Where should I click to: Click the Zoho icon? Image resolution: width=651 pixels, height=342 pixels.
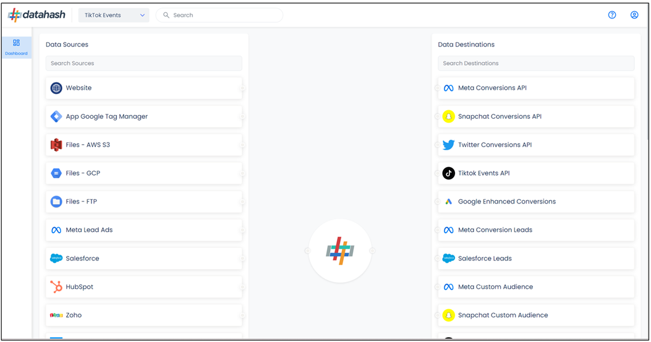[56, 315]
